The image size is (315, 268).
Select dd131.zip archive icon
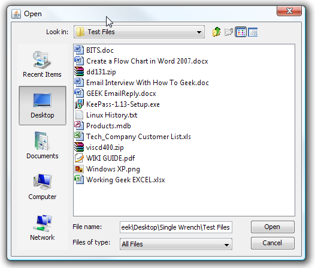coord(79,71)
